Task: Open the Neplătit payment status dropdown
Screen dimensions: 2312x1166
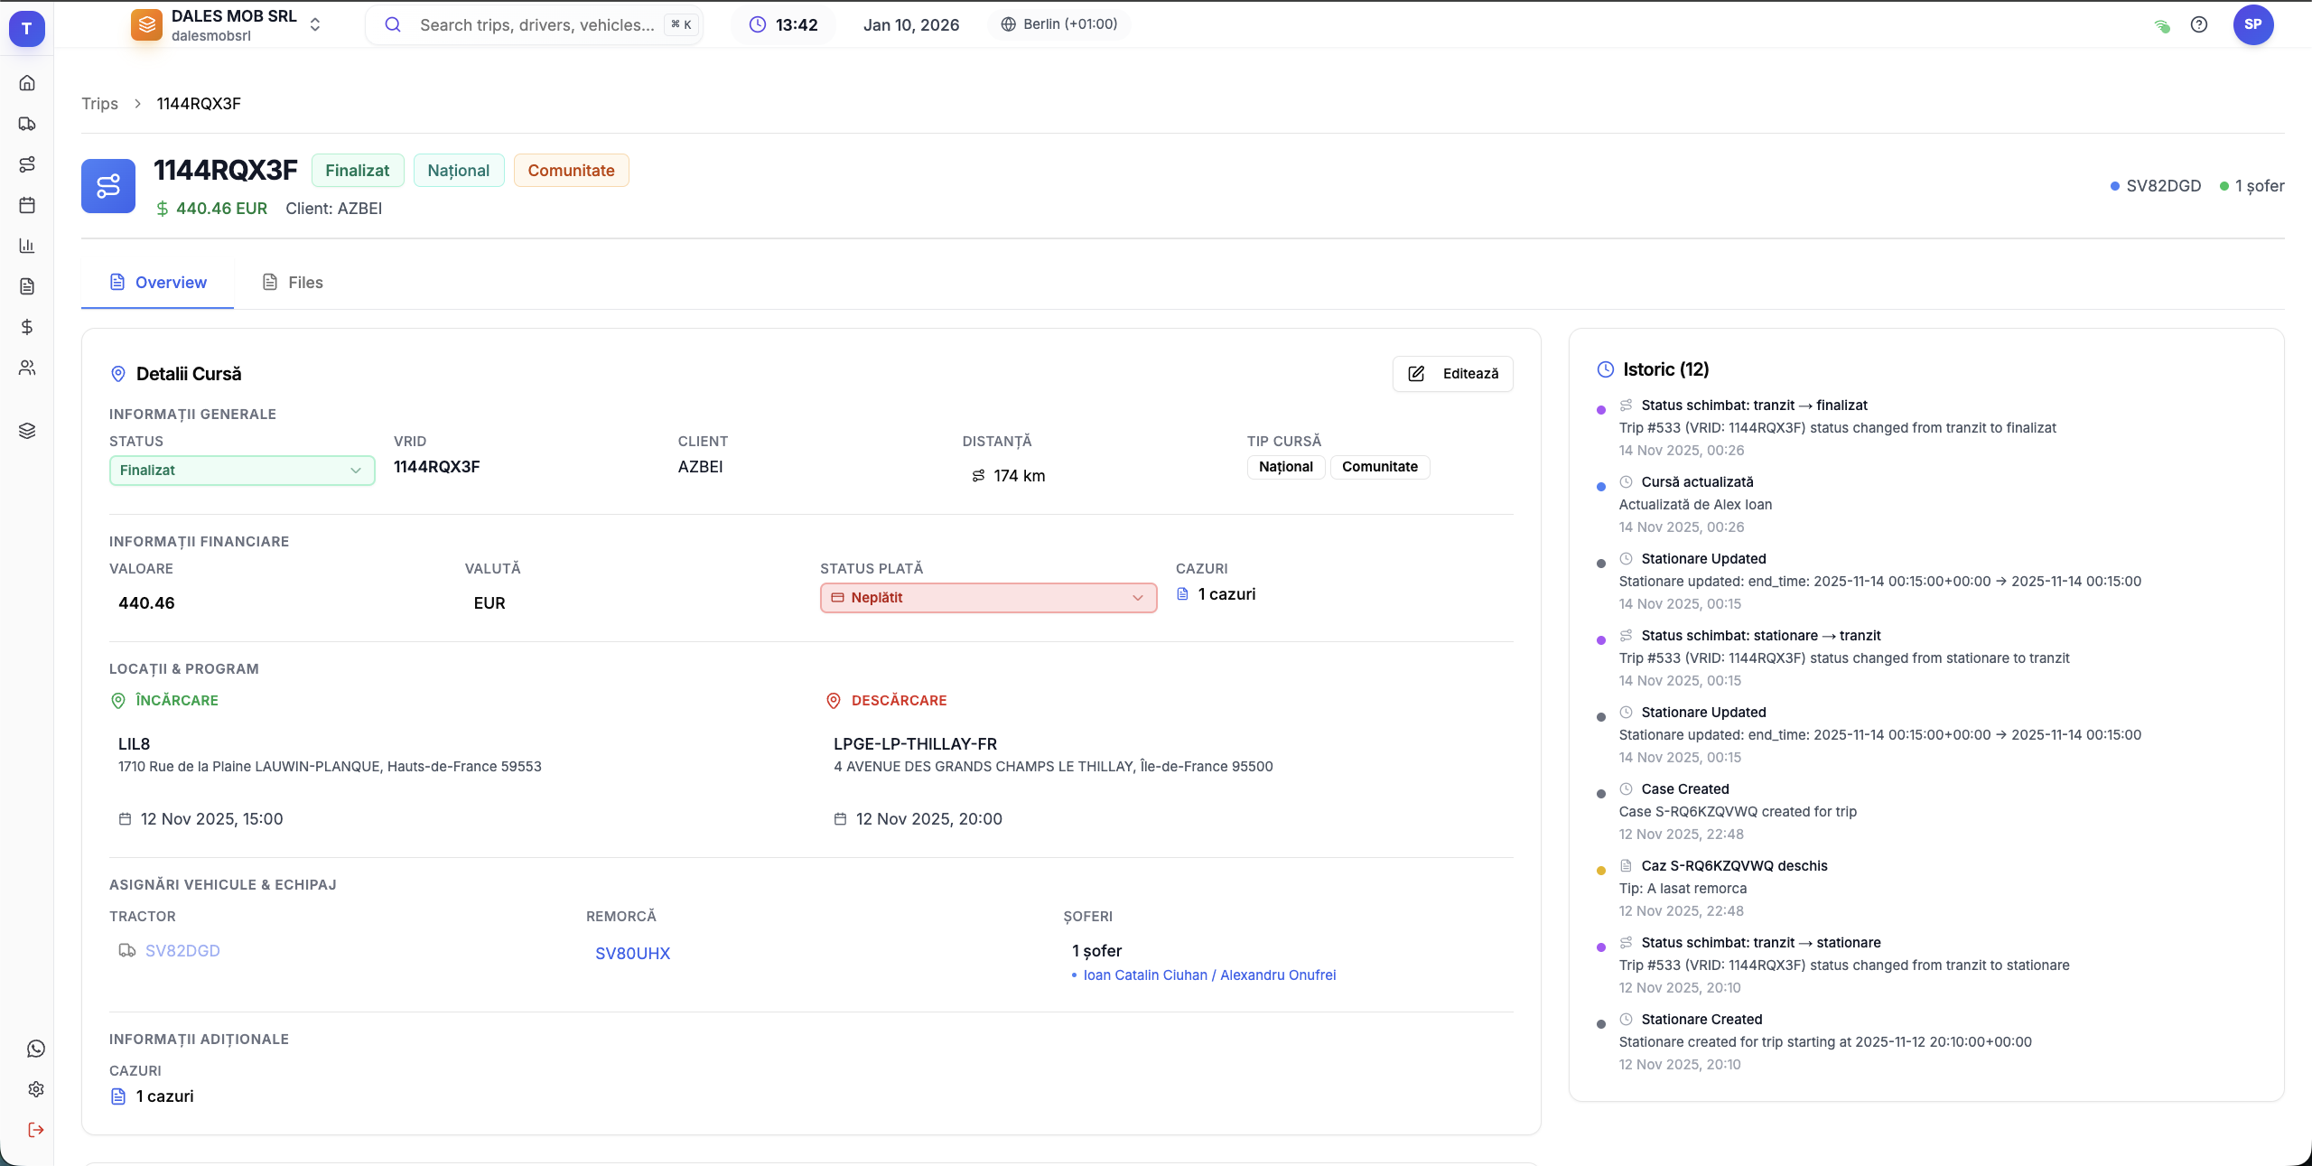Action: coord(988,598)
